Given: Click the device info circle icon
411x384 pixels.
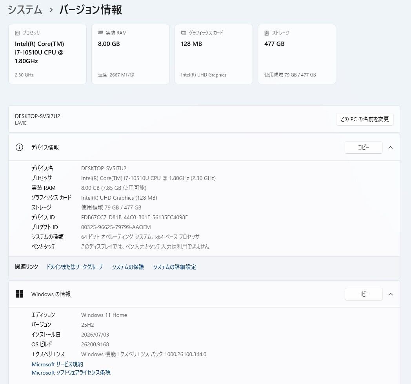Looking at the screenshot, I should pyautogui.click(x=19, y=147).
